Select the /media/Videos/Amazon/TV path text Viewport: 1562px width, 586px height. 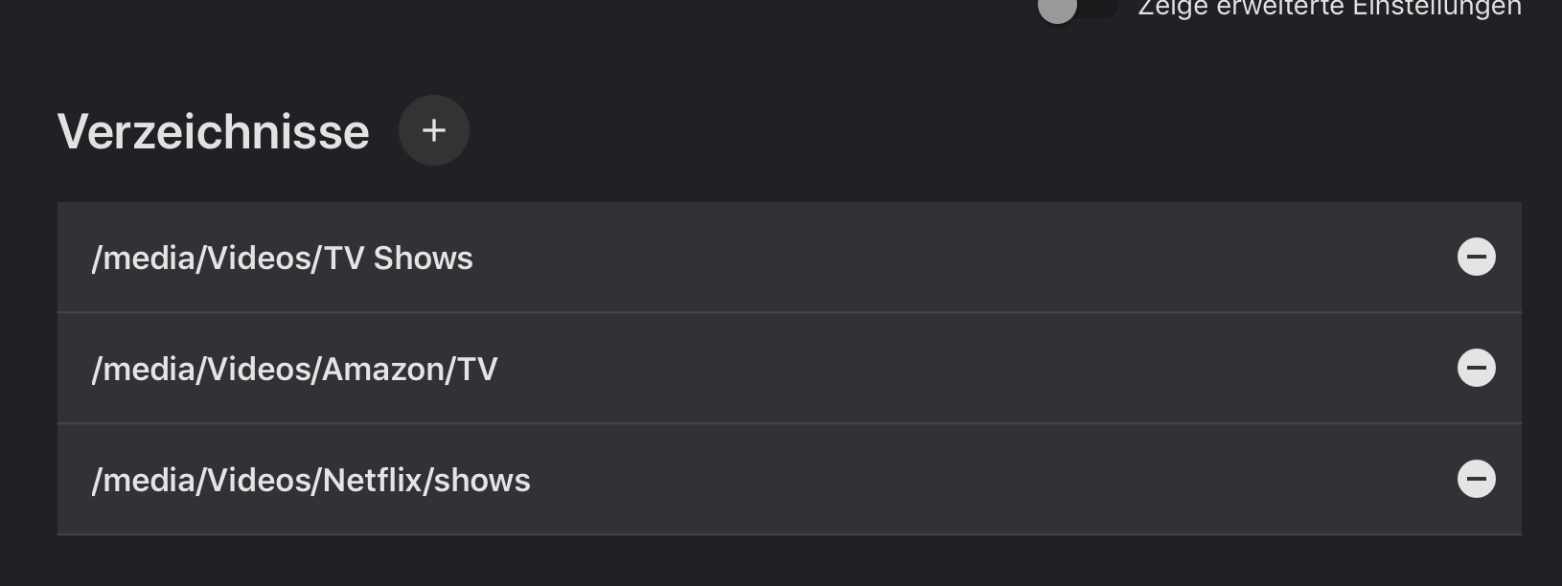[x=294, y=370]
